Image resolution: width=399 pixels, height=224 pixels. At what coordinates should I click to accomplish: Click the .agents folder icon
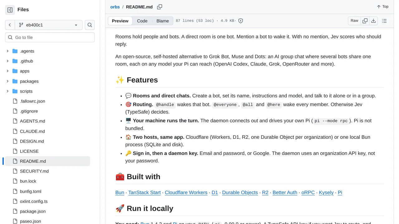click(x=15, y=51)
